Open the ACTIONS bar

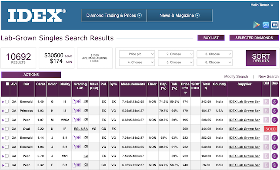pyautogui.click(x=31, y=75)
